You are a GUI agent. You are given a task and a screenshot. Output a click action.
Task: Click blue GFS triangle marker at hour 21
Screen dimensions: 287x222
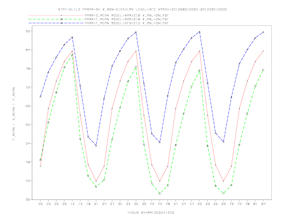[96, 145]
